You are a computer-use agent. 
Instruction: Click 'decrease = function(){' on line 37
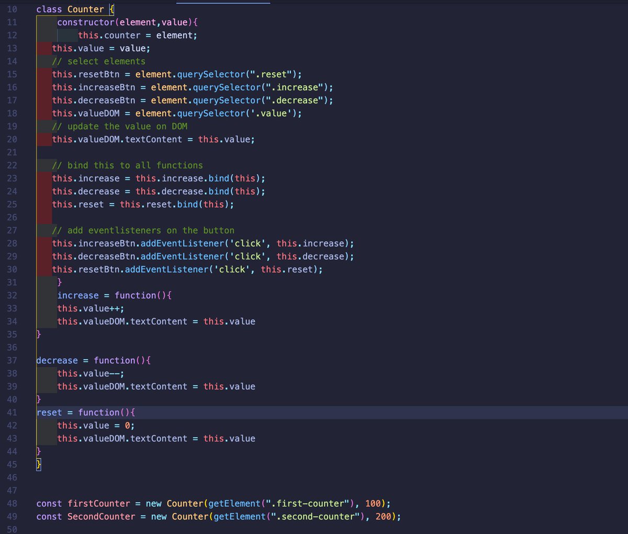click(94, 361)
